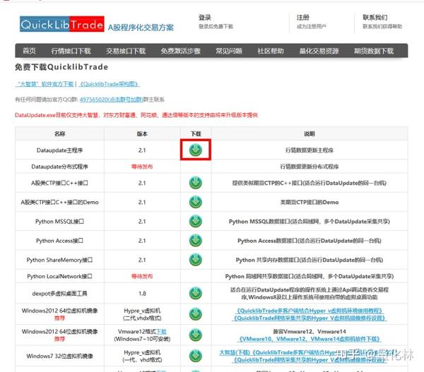
Task: Click 等待发布 in Dataupdate分布式程序 row
Action: (x=142, y=167)
